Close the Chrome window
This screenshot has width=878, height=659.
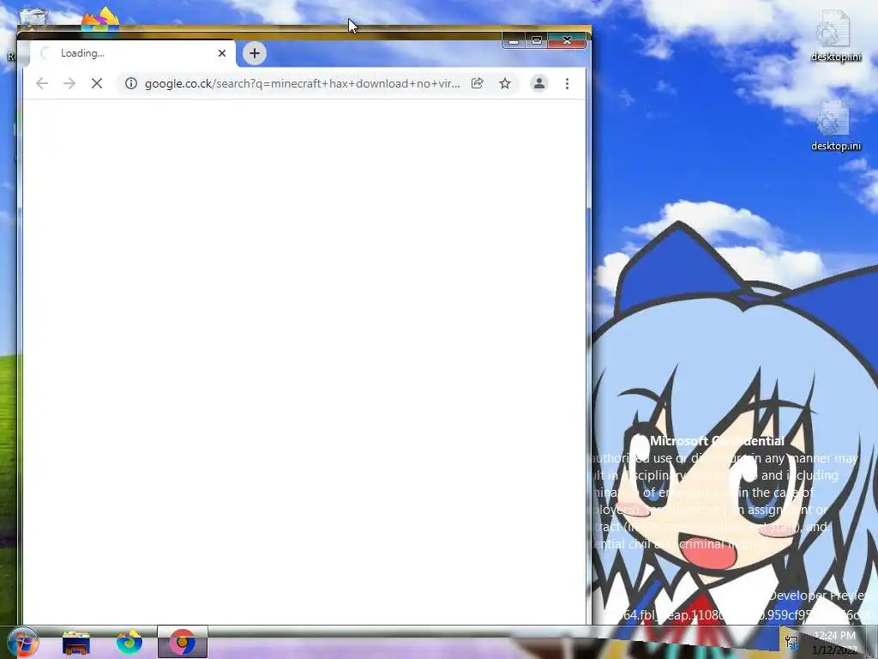click(x=567, y=40)
